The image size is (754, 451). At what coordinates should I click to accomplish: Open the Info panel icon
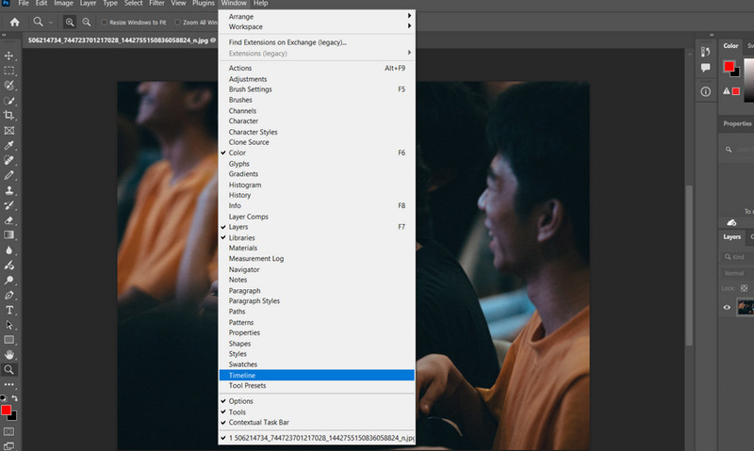(x=705, y=91)
